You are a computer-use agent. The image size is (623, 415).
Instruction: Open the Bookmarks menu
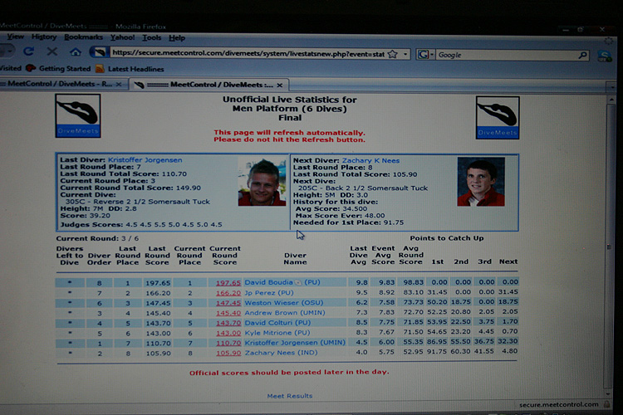click(x=83, y=37)
